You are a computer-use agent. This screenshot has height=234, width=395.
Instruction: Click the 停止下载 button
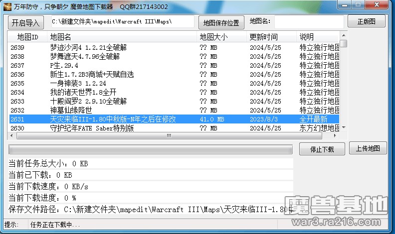point(322,149)
